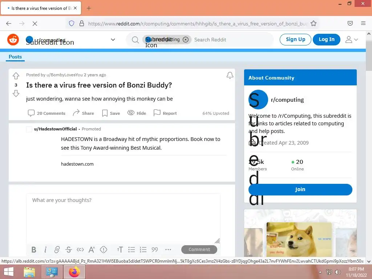Open u/HadestownOfficial promoted profile
372x279 pixels.
coord(55,129)
